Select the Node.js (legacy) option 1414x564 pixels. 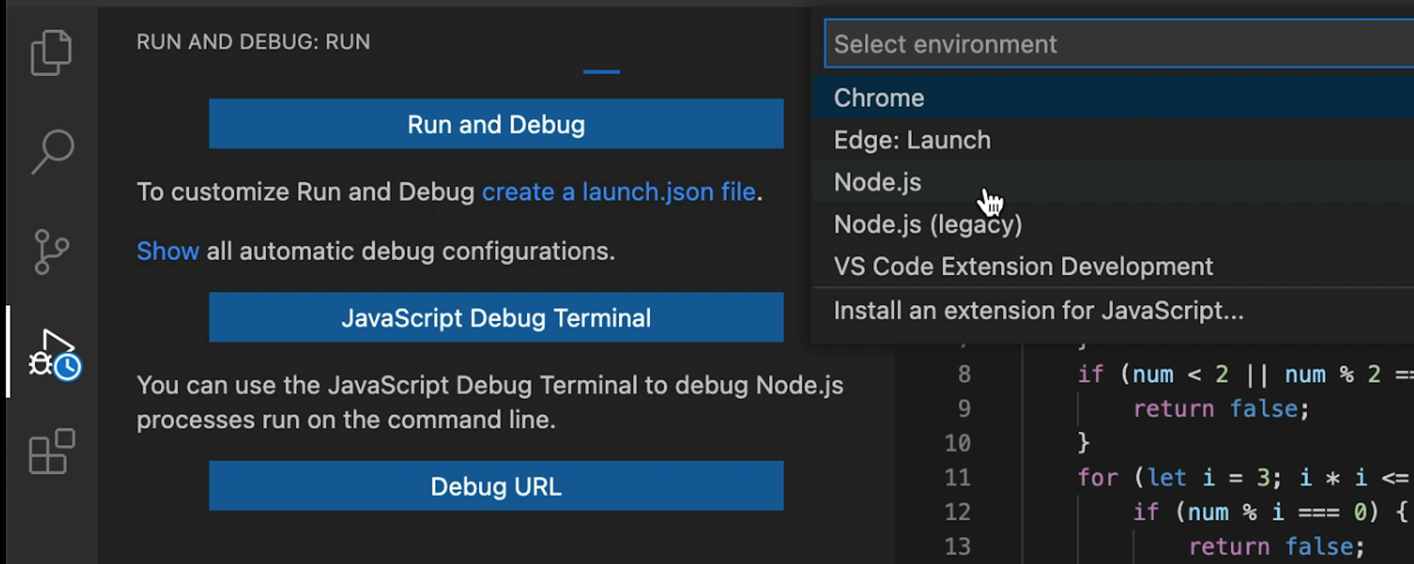(x=1113, y=225)
